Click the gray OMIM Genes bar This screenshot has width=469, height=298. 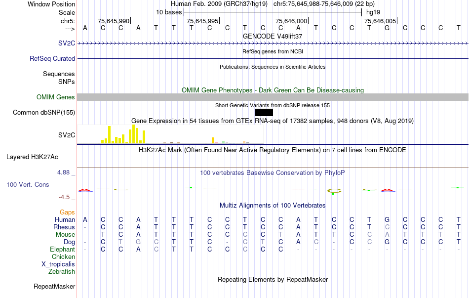coord(273,97)
